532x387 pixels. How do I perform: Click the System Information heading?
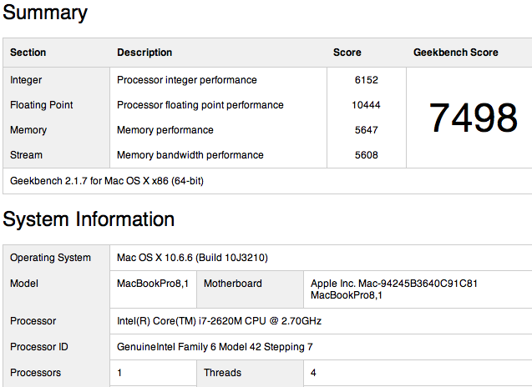click(89, 219)
